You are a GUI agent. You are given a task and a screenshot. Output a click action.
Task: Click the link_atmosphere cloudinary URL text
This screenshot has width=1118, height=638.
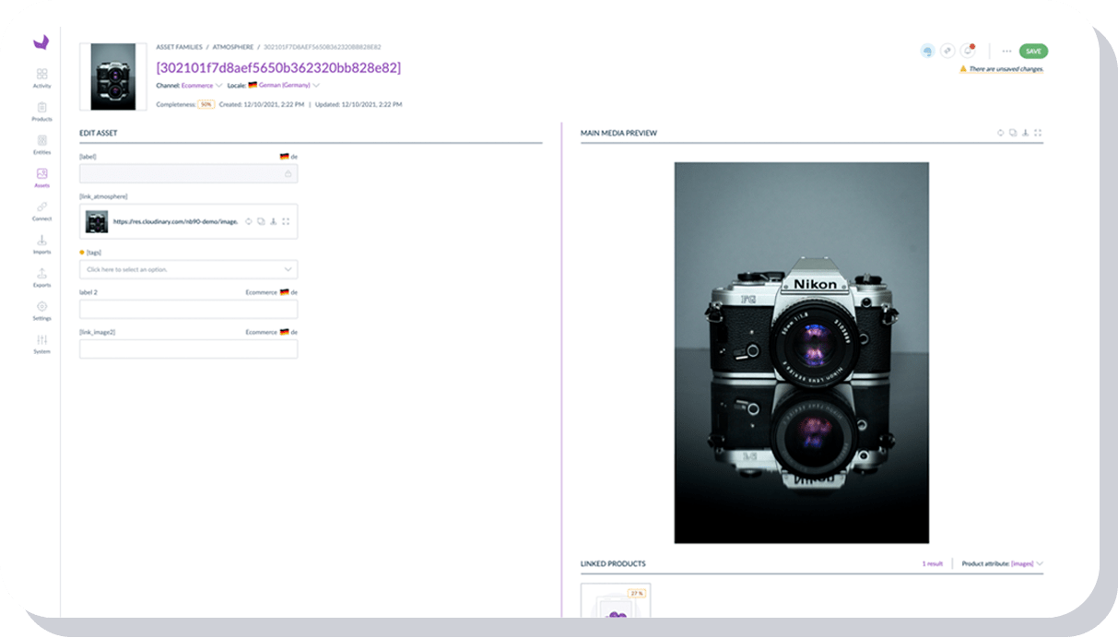(175, 221)
